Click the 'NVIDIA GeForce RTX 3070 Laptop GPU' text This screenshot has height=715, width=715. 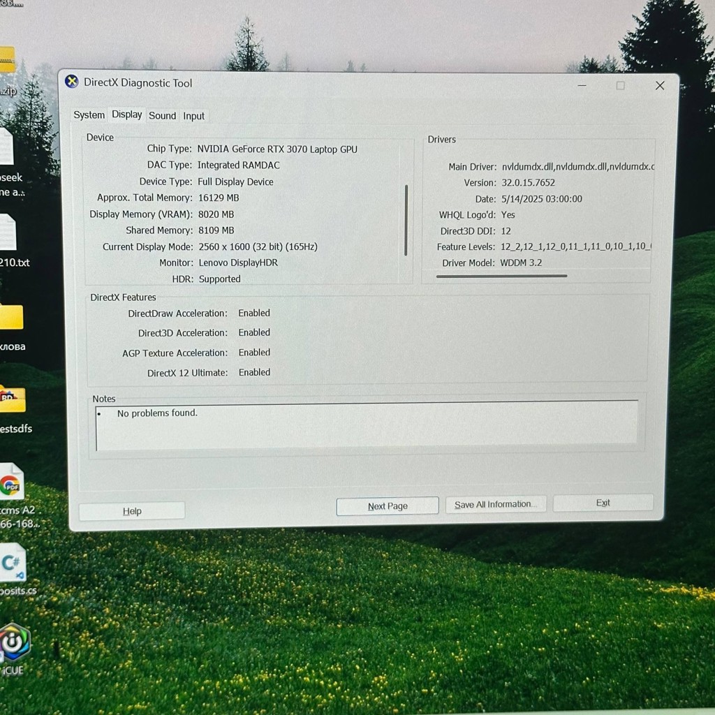(277, 149)
